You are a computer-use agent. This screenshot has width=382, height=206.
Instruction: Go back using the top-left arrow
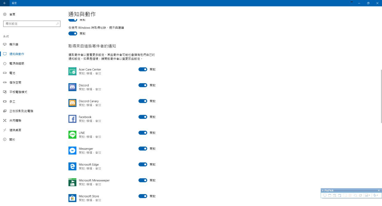click(4, 3)
